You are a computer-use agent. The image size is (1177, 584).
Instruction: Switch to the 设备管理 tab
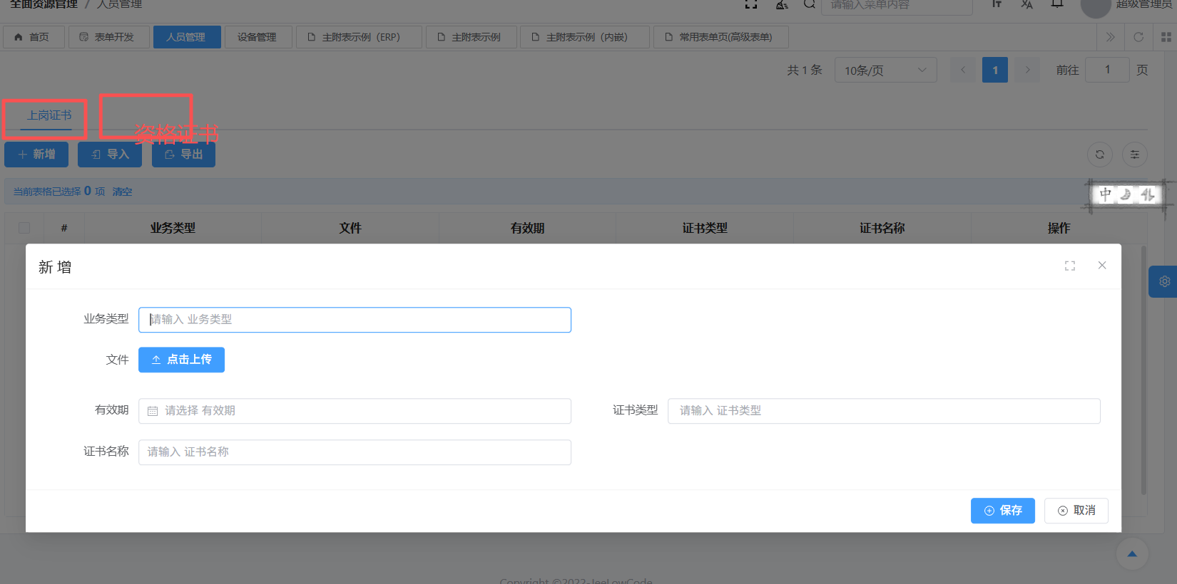pyautogui.click(x=257, y=37)
